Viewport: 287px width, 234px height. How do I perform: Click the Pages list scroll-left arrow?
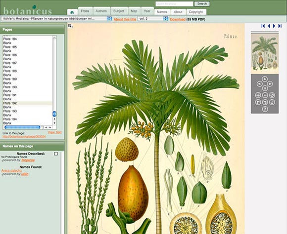click(x=46, y=127)
